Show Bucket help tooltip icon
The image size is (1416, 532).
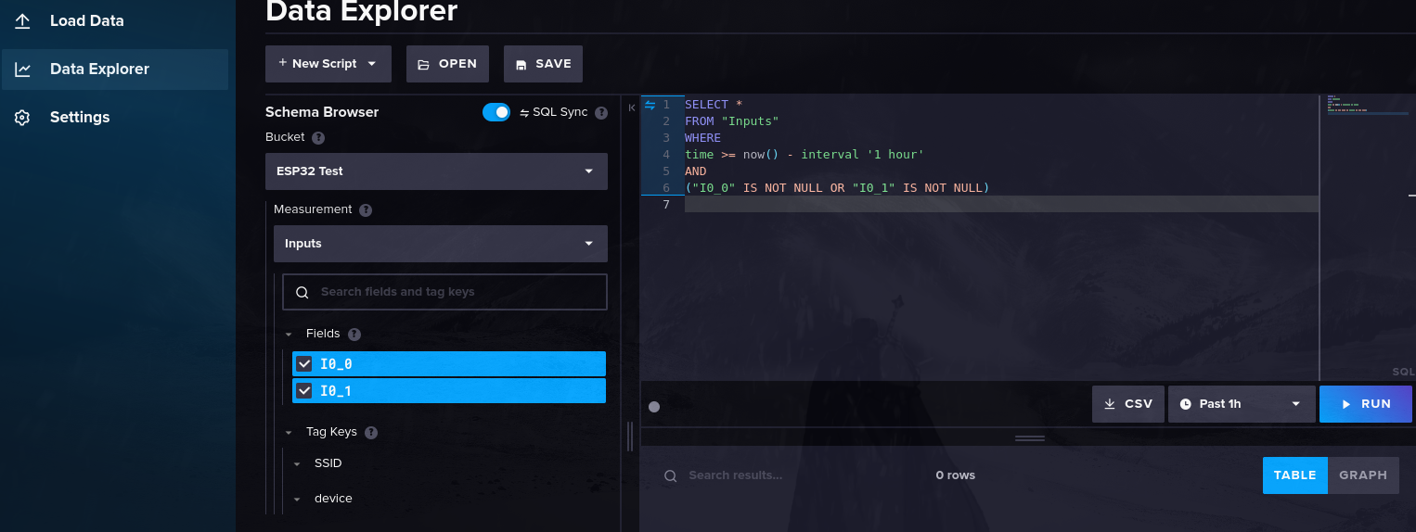click(318, 137)
